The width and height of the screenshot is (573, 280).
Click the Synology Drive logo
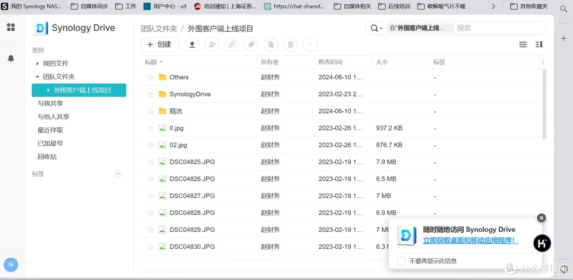(40, 28)
